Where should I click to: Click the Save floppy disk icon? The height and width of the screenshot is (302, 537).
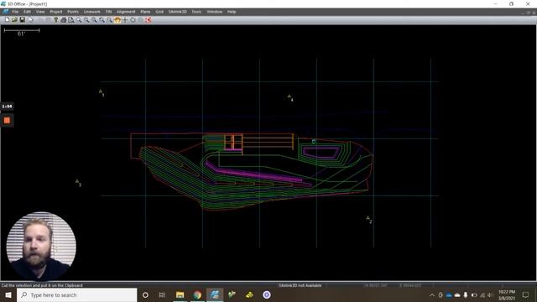[x=22, y=20]
